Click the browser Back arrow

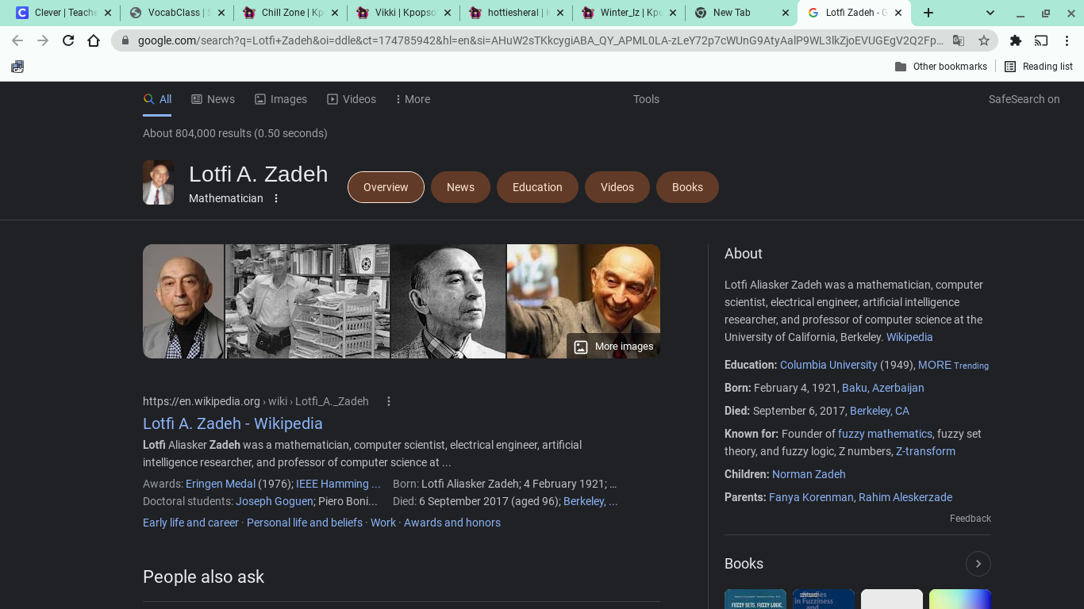coord(17,40)
